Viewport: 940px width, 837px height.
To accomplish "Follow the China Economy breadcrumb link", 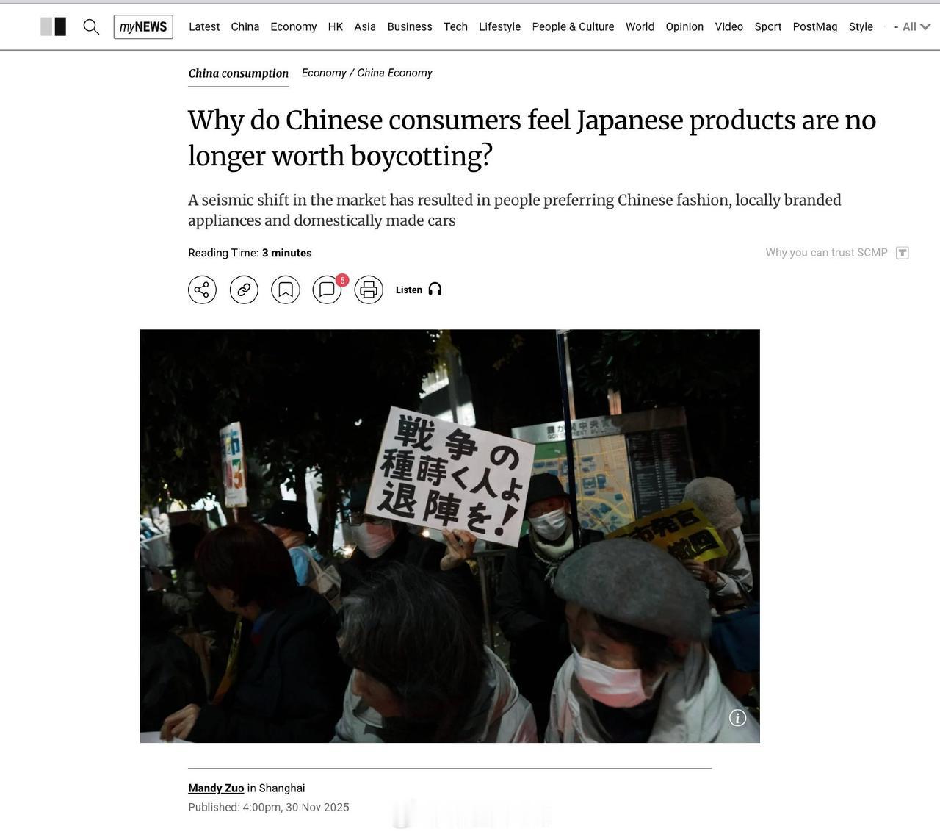I will (394, 73).
